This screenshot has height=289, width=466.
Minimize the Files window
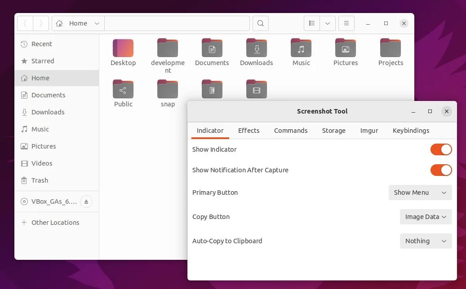pos(368,23)
